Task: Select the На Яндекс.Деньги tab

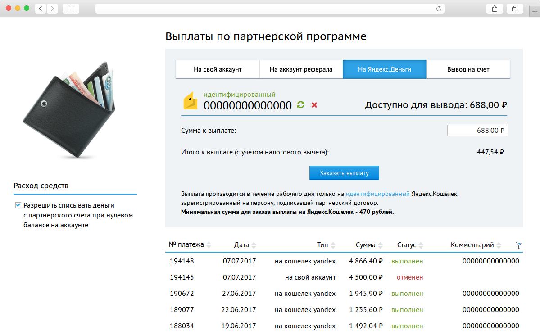Action: click(x=384, y=69)
